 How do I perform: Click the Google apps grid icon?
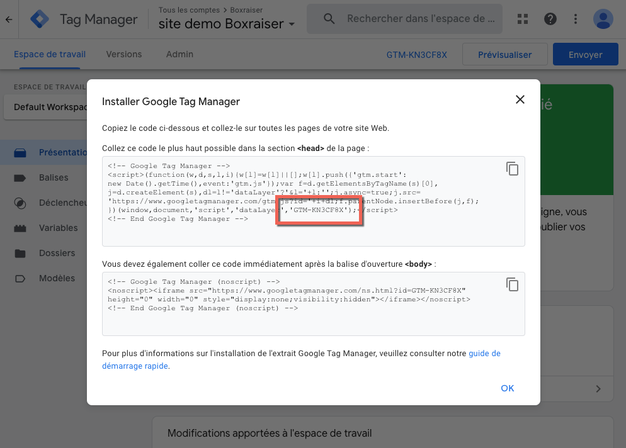[522, 19]
